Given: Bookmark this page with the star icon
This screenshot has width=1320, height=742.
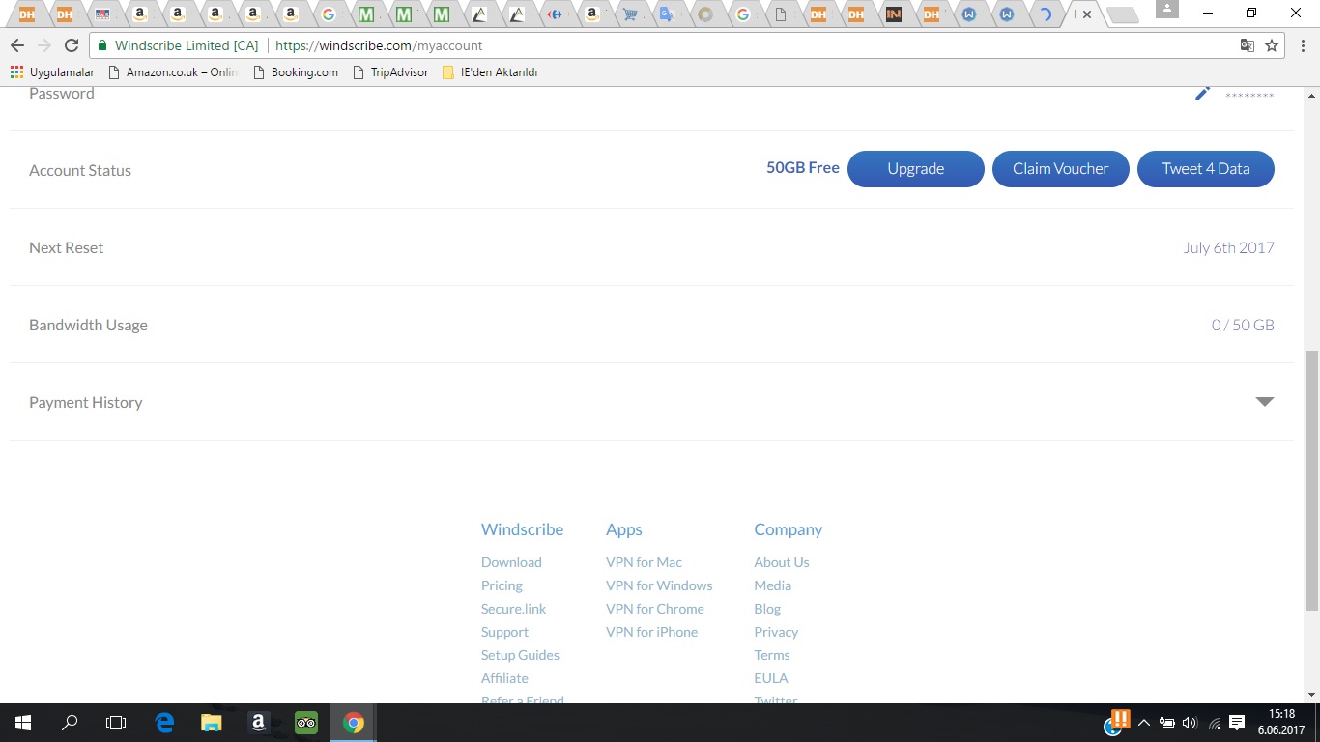Looking at the screenshot, I should 1272,45.
